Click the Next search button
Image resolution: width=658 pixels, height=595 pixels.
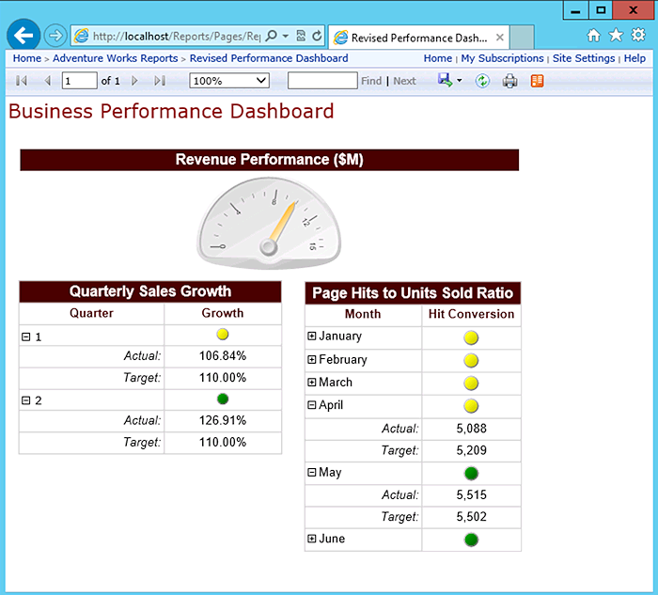coord(404,81)
